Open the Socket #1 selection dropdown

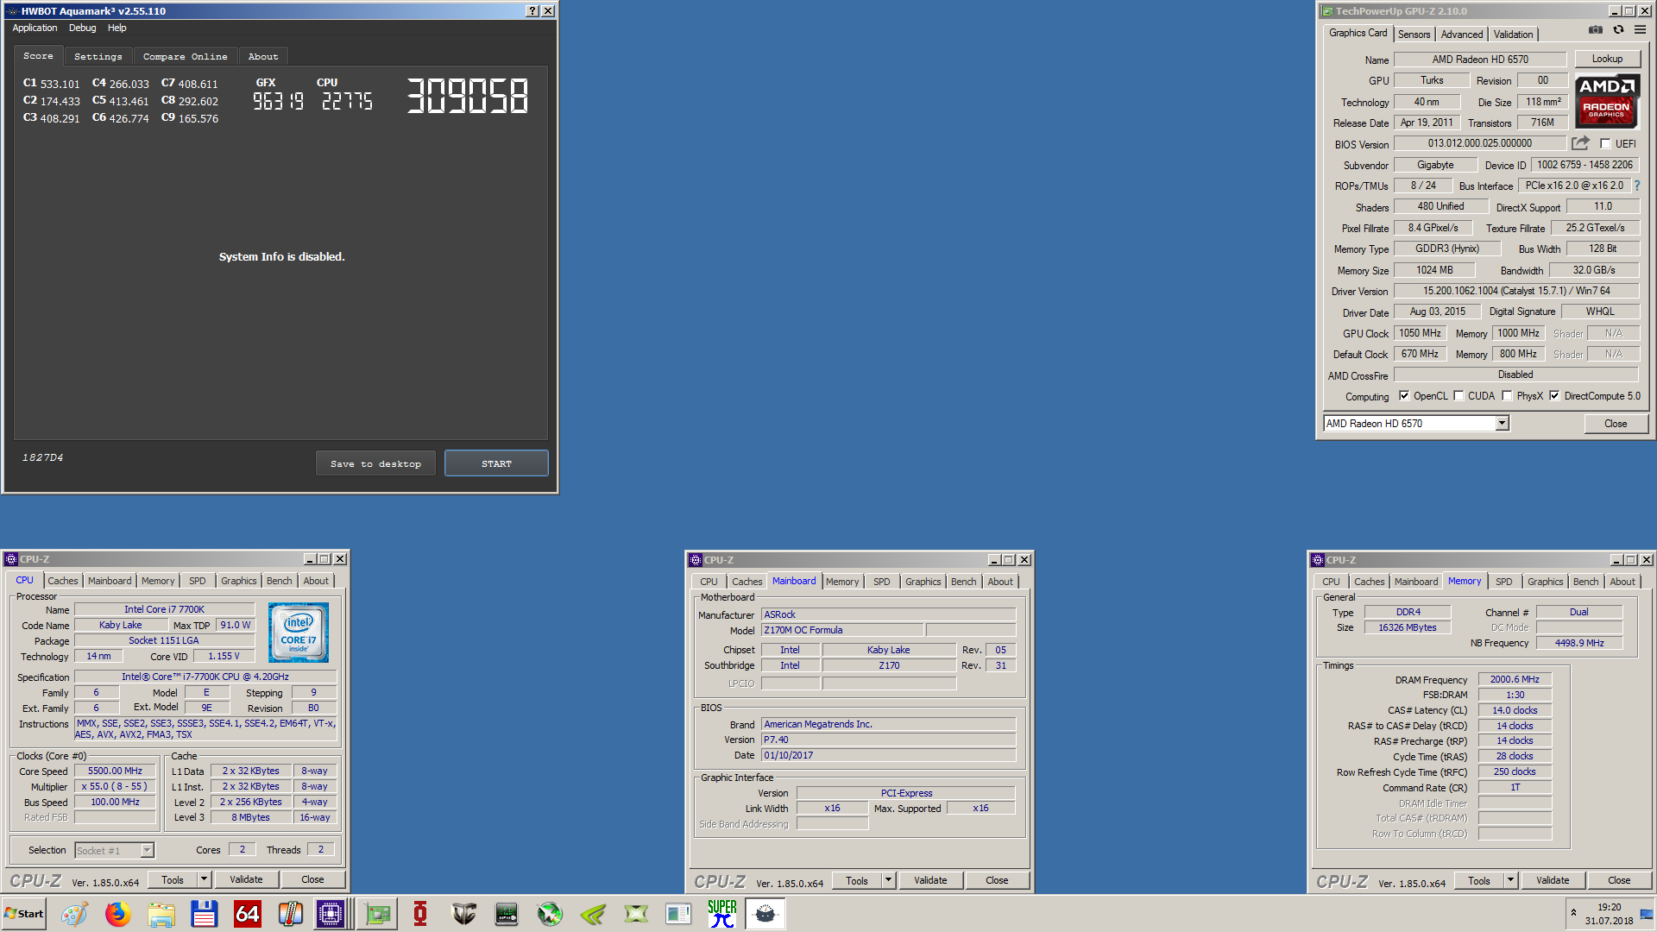click(x=114, y=851)
